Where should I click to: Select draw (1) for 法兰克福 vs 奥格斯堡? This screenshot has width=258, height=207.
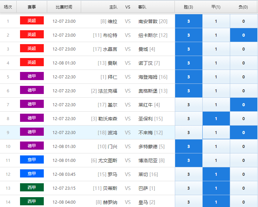point(216,91)
